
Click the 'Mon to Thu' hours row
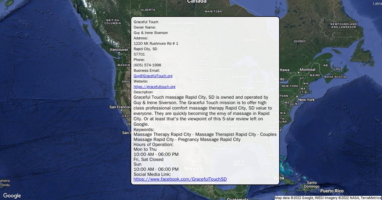[x=145, y=149]
